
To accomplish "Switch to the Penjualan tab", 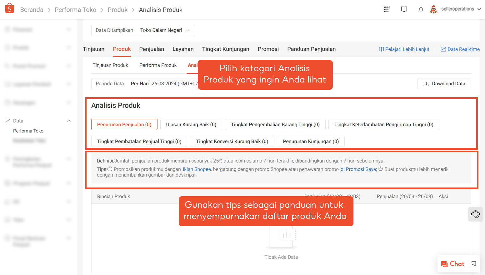I will [x=152, y=49].
